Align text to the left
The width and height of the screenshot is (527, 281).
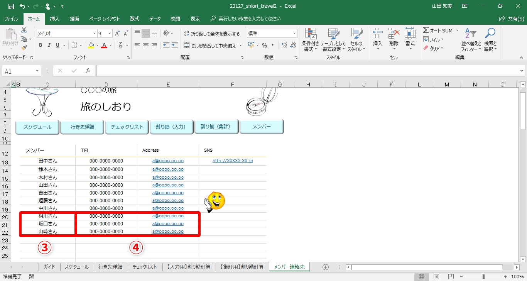pos(137,45)
